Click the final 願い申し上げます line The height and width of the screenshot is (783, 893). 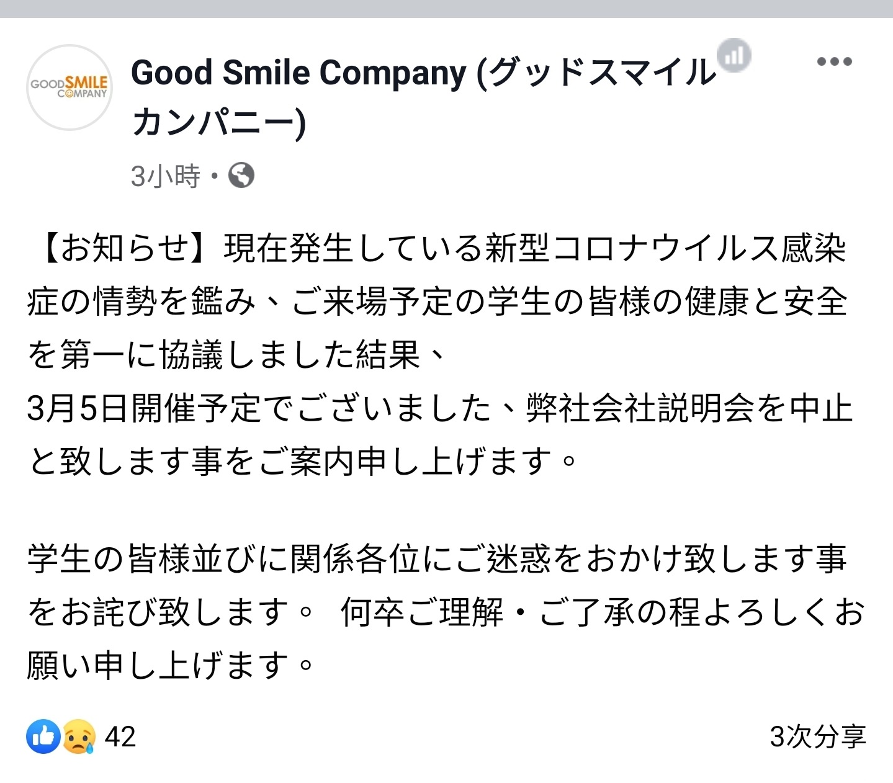click(x=171, y=665)
